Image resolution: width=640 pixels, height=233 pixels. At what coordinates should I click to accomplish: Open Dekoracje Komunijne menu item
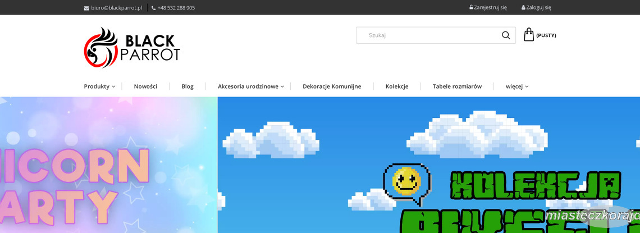332,86
